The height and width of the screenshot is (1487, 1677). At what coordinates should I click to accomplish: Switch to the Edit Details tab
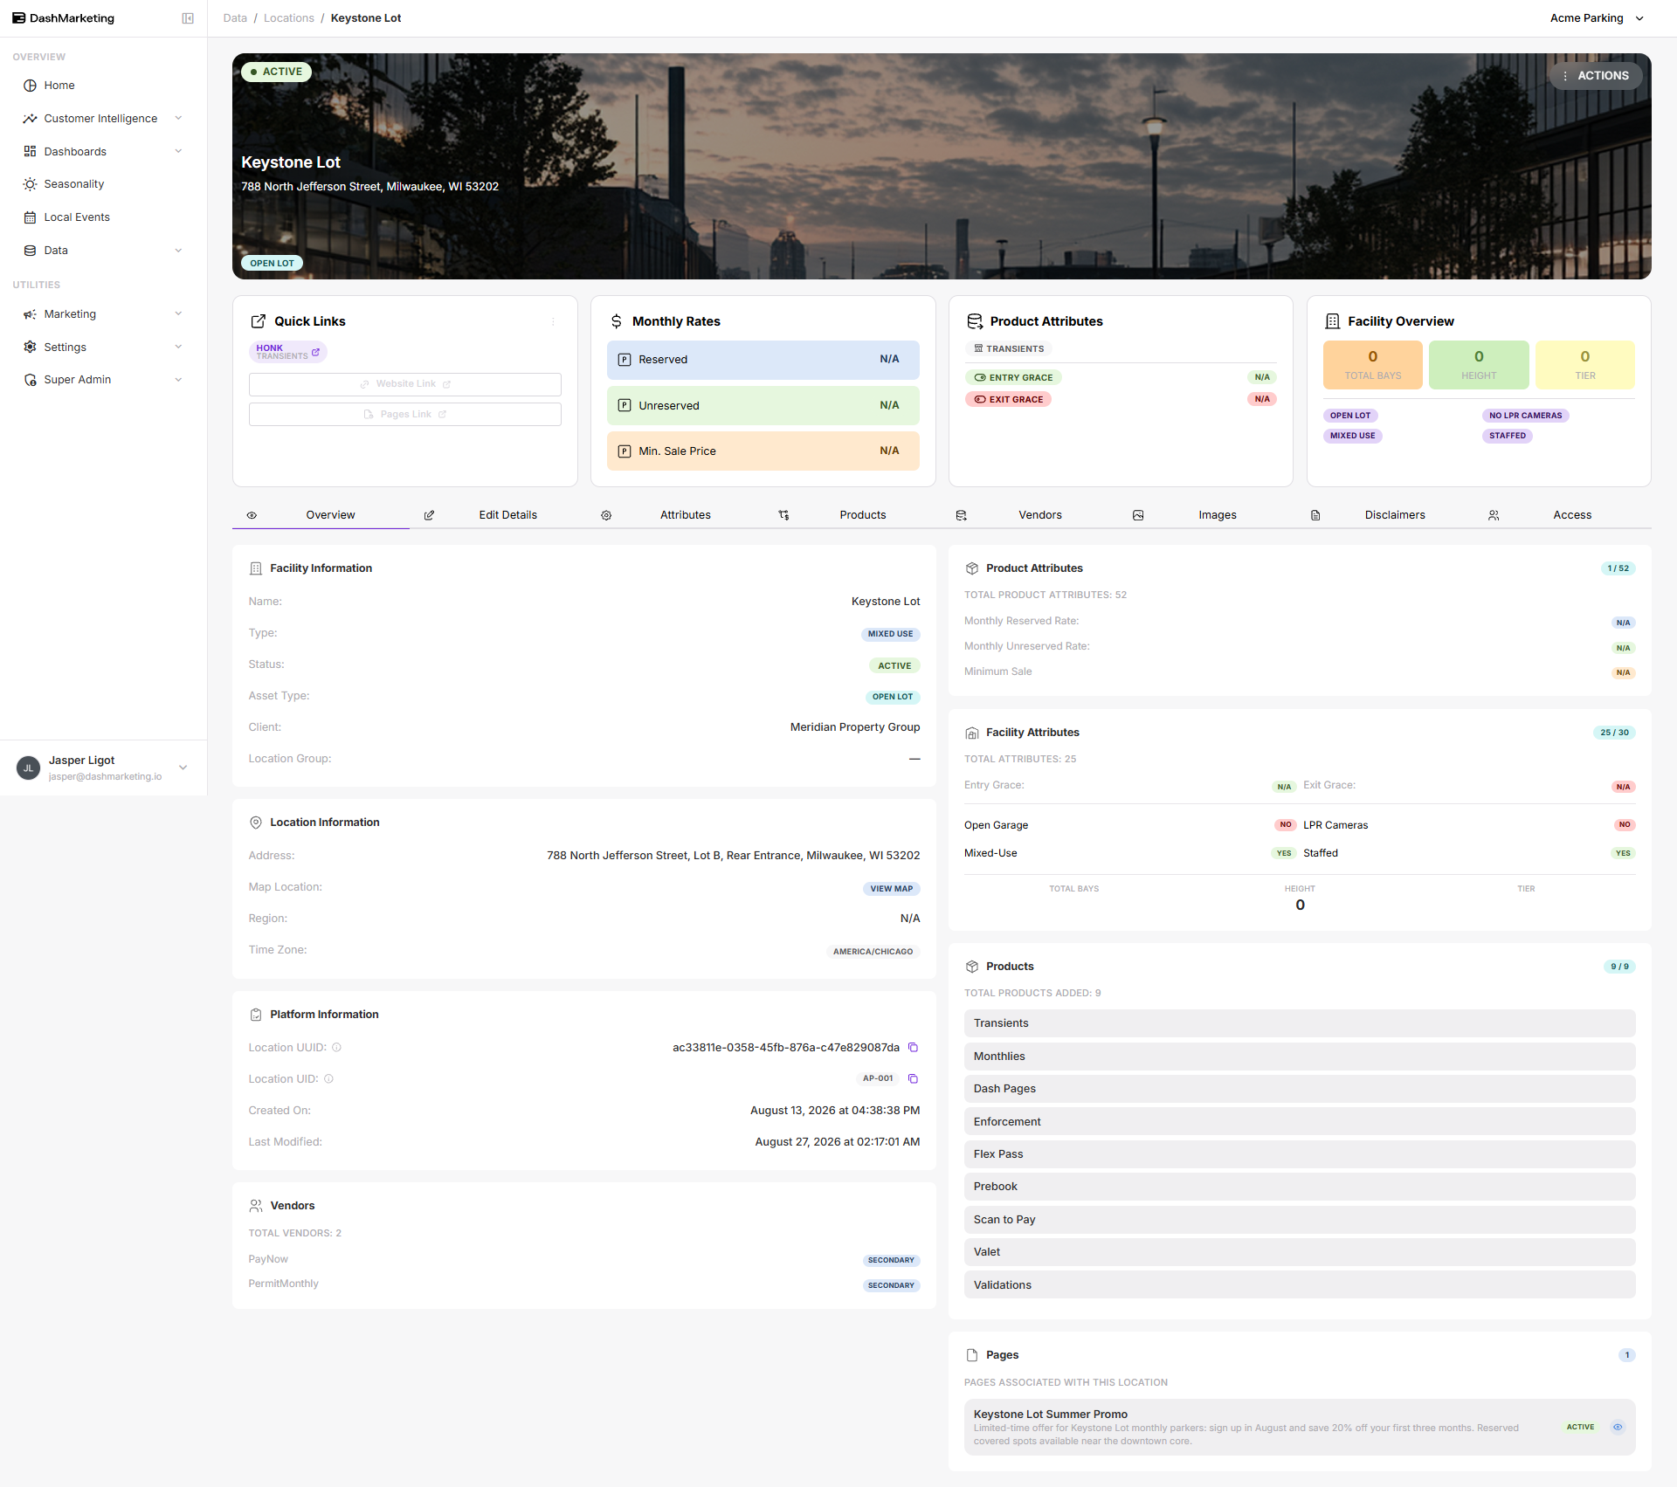(x=498, y=515)
